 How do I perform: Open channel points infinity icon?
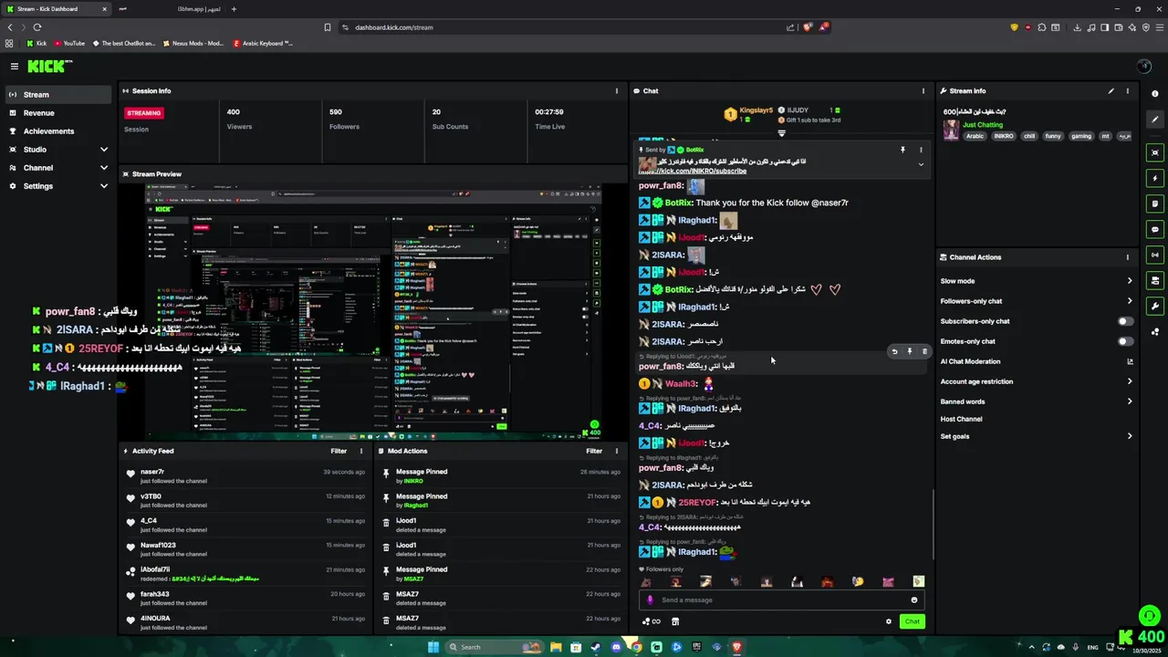652,621
